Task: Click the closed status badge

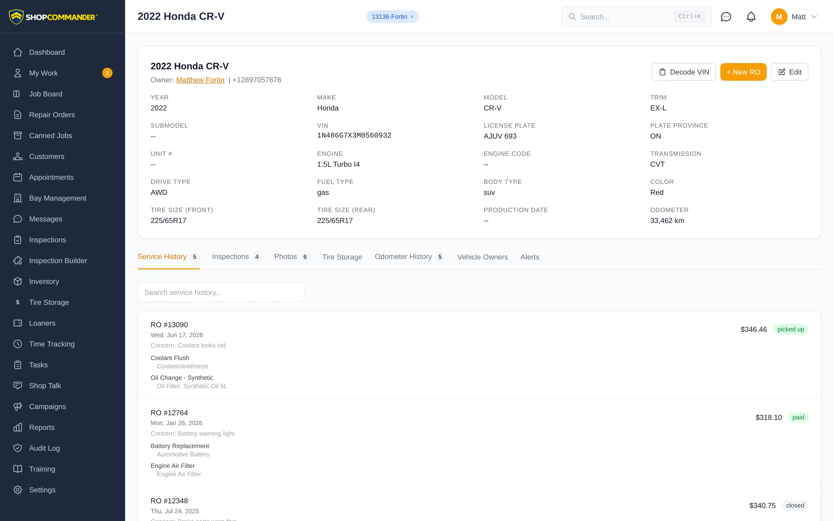Action: [795, 505]
